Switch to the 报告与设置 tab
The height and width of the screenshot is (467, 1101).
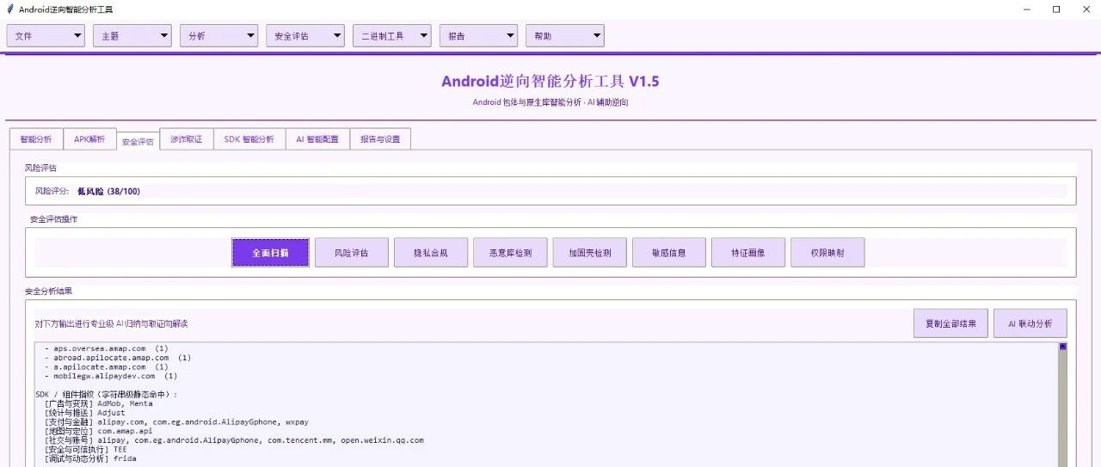380,139
